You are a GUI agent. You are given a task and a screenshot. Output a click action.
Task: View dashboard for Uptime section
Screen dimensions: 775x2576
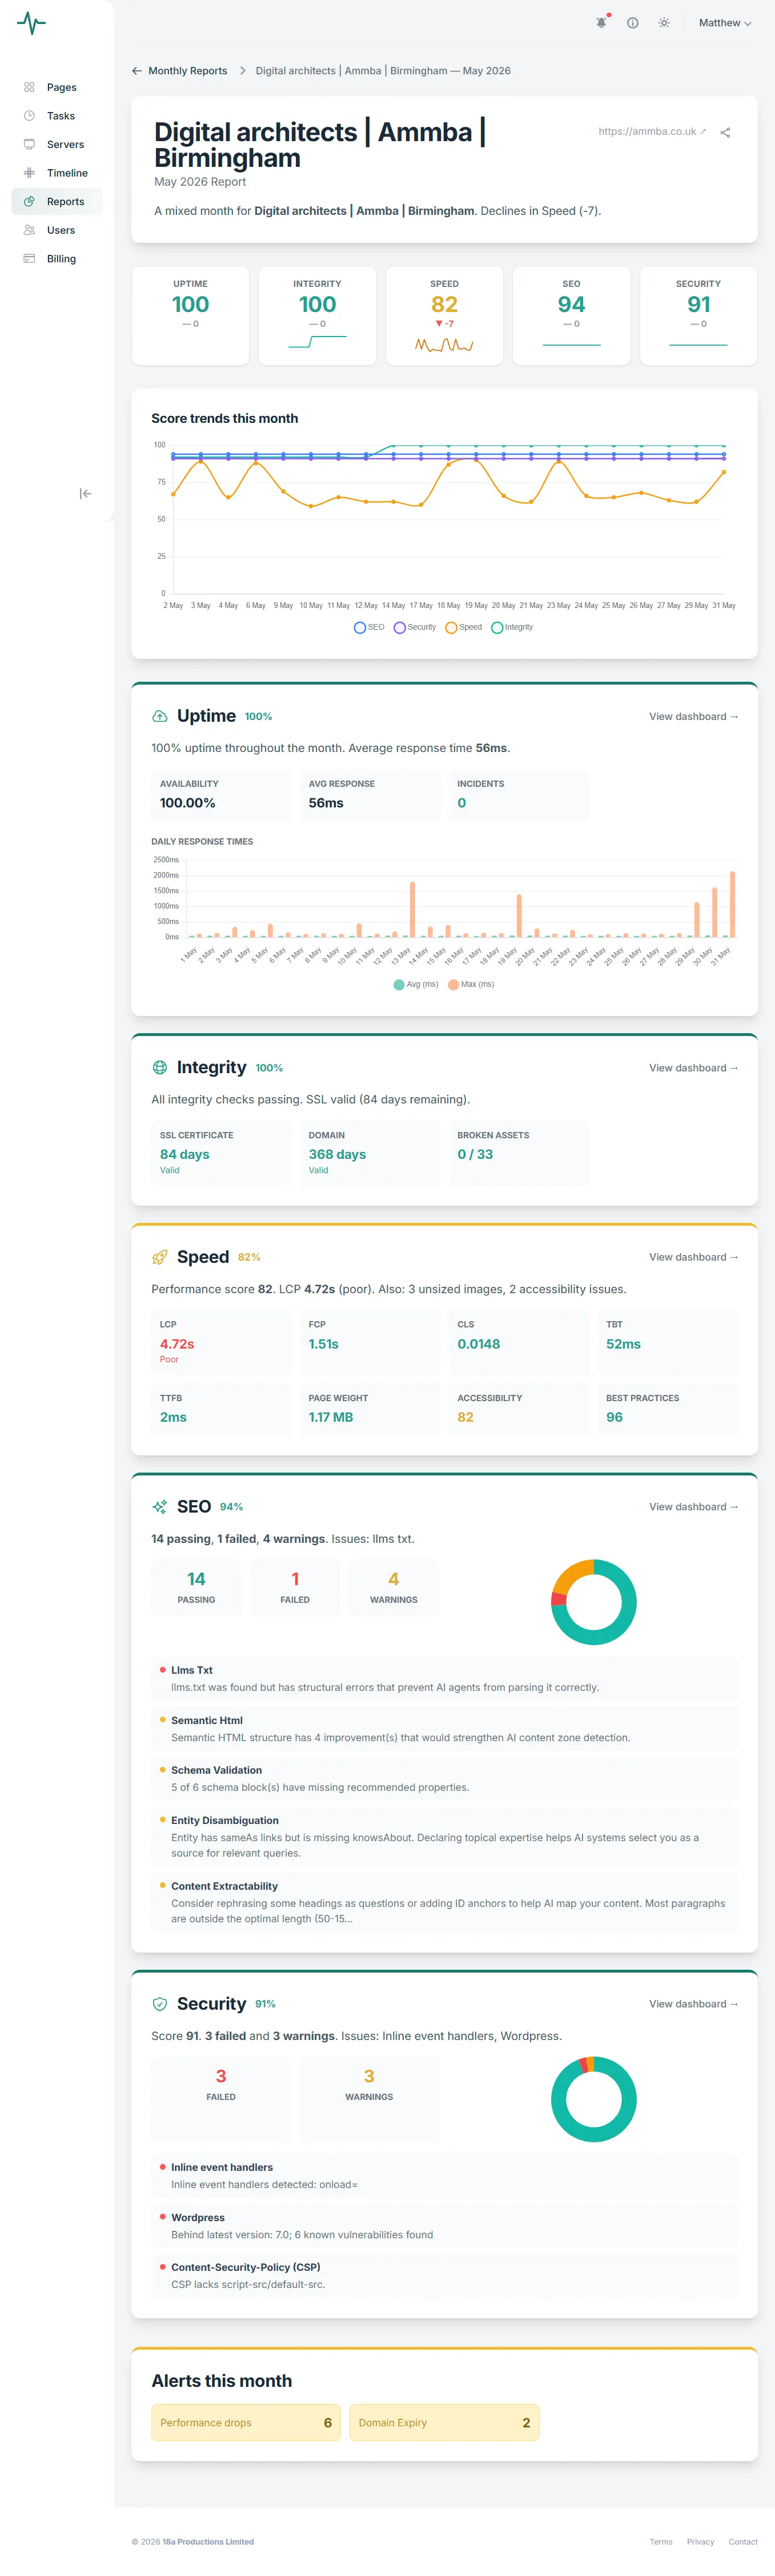tap(693, 717)
